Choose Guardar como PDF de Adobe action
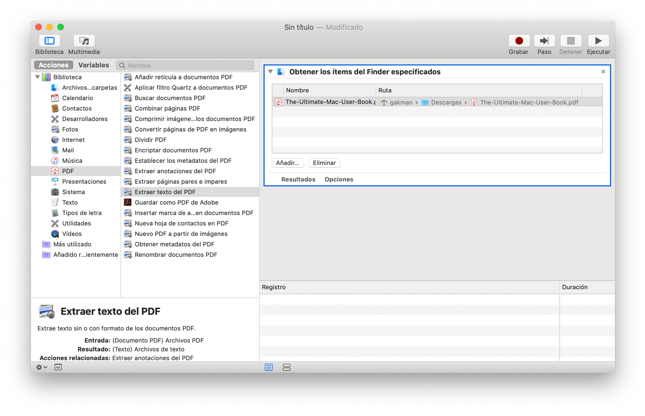 176,203
